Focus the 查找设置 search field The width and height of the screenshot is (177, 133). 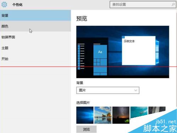pyautogui.click(x=143, y=5)
